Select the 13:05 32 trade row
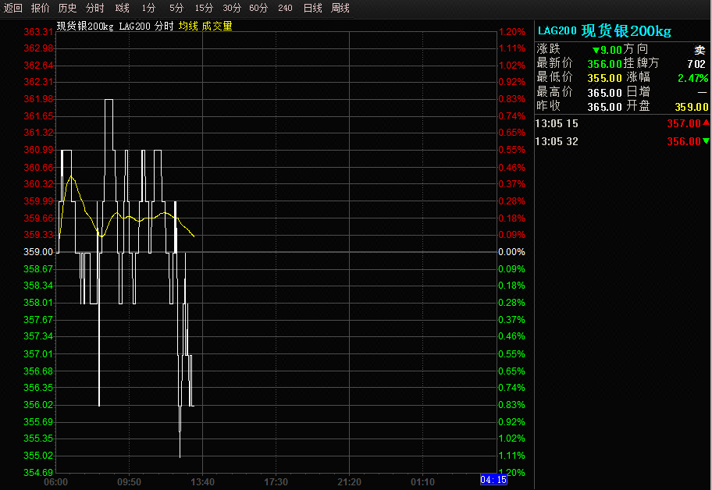Viewport: 712px width, 490px height. click(x=621, y=141)
